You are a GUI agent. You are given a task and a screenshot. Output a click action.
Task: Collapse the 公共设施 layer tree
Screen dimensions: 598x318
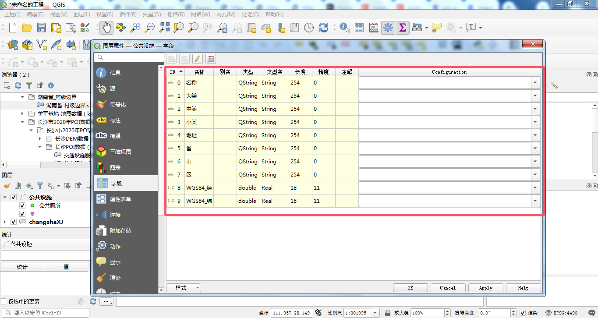(x=5, y=198)
